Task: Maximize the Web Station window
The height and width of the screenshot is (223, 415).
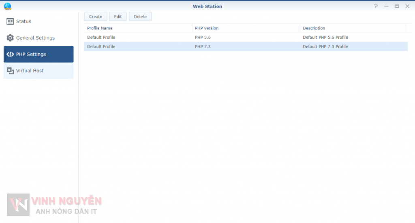Action: click(397, 6)
